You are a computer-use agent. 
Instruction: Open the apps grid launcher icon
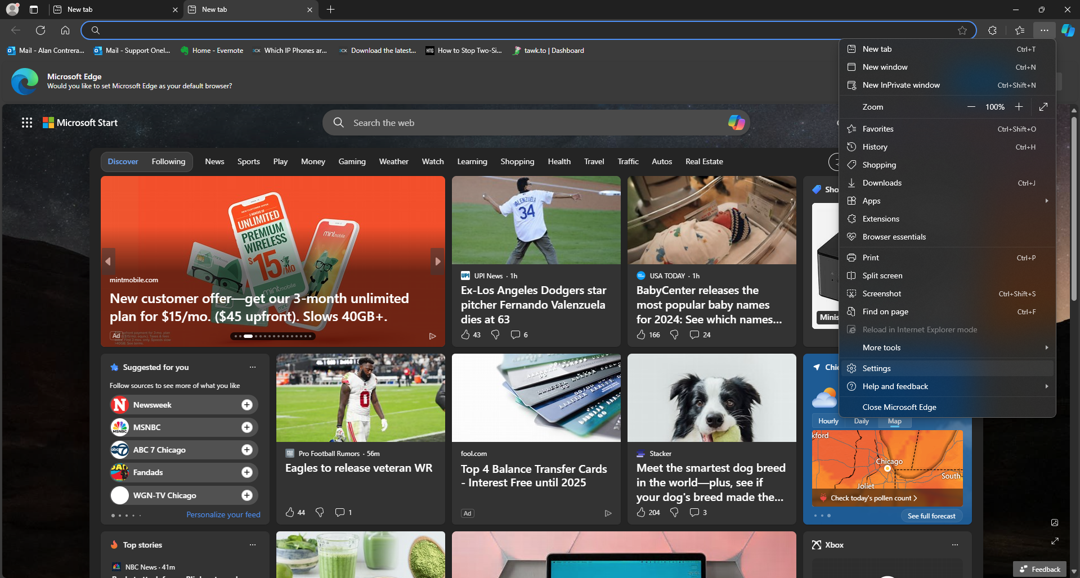27,123
